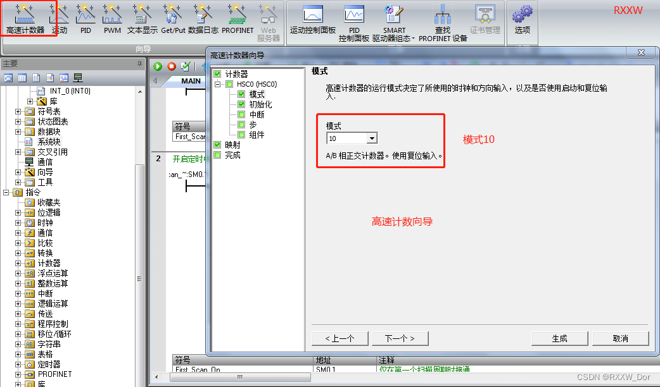Viewport: 660px width, 387px height.
Task: Pin the 主要 panel
Action: pyautogui.click(x=139, y=63)
